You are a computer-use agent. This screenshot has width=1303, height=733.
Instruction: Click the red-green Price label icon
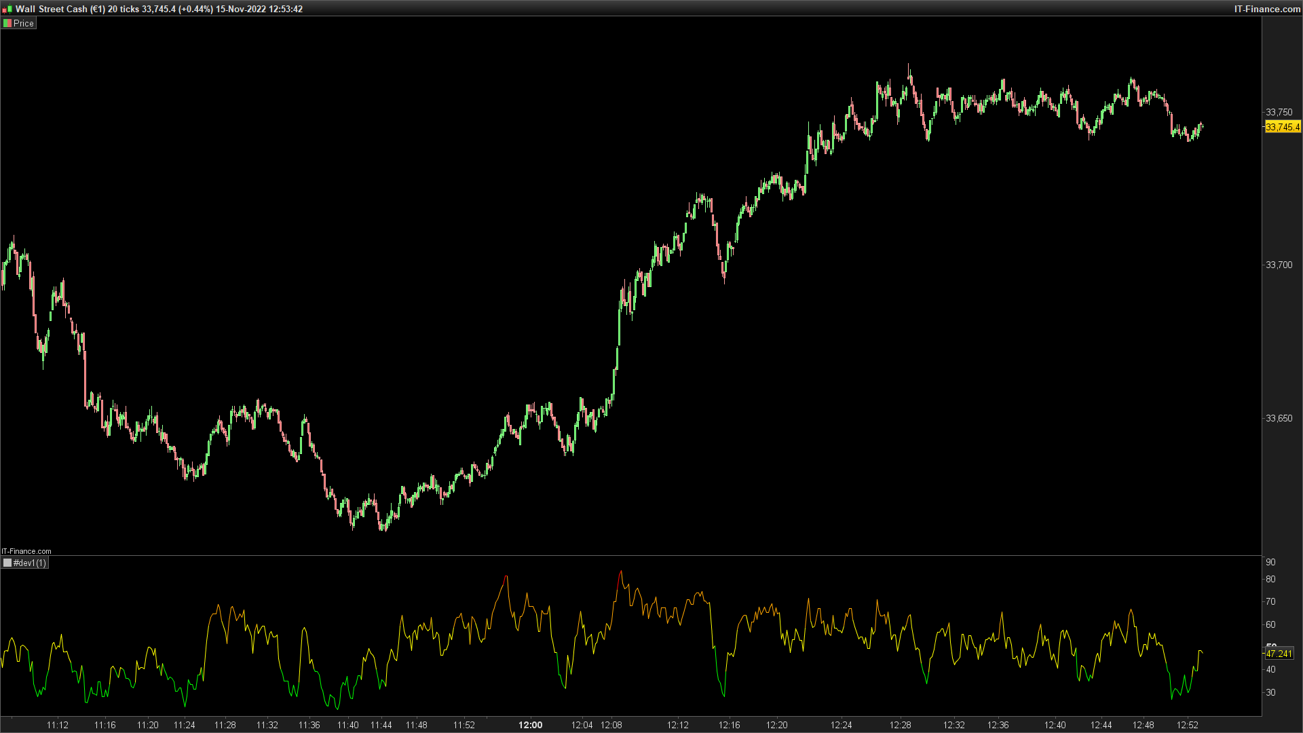click(x=7, y=23)
